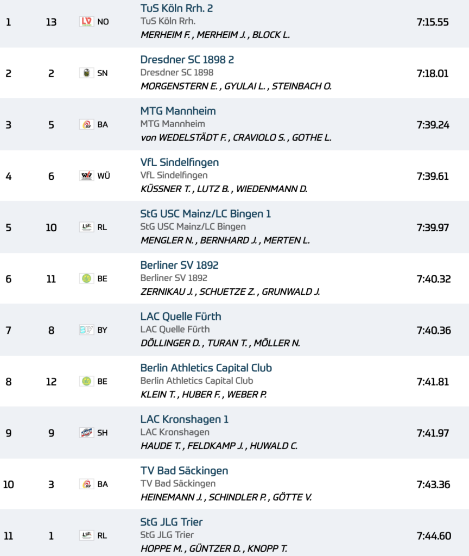The height and width of the screenshot is (556, 469).
Task: Click the NO federation logo for TuS Köln
Action: [x=86, y=22]
